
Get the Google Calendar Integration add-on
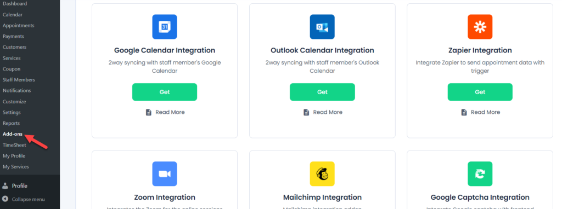tap(165, 92)
